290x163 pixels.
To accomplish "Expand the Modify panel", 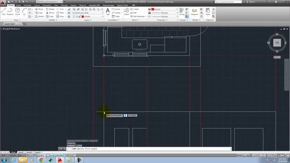I will pyautogui.click(x=53, y=20).
